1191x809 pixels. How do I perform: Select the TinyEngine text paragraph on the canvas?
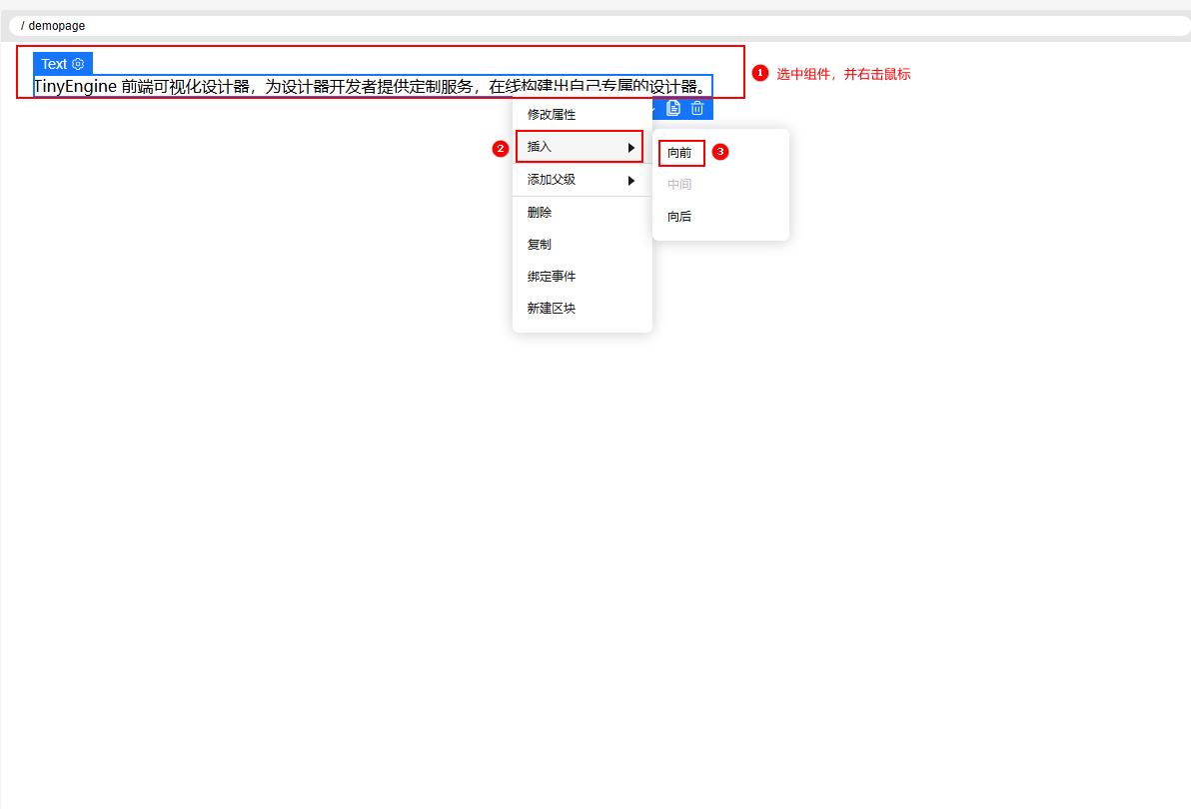[x=270, y=87]
